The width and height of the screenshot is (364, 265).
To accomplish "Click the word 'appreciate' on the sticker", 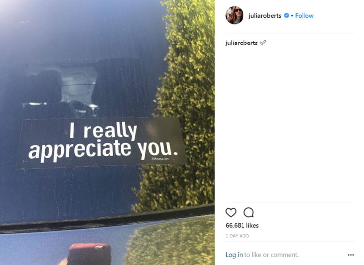I will click(80, 150).
